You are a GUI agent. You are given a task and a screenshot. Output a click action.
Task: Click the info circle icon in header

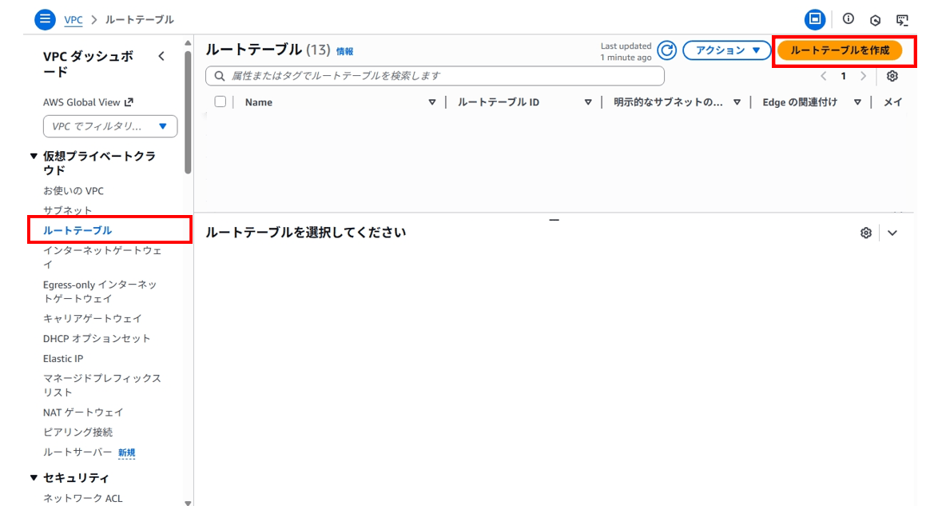click(849, 19)
